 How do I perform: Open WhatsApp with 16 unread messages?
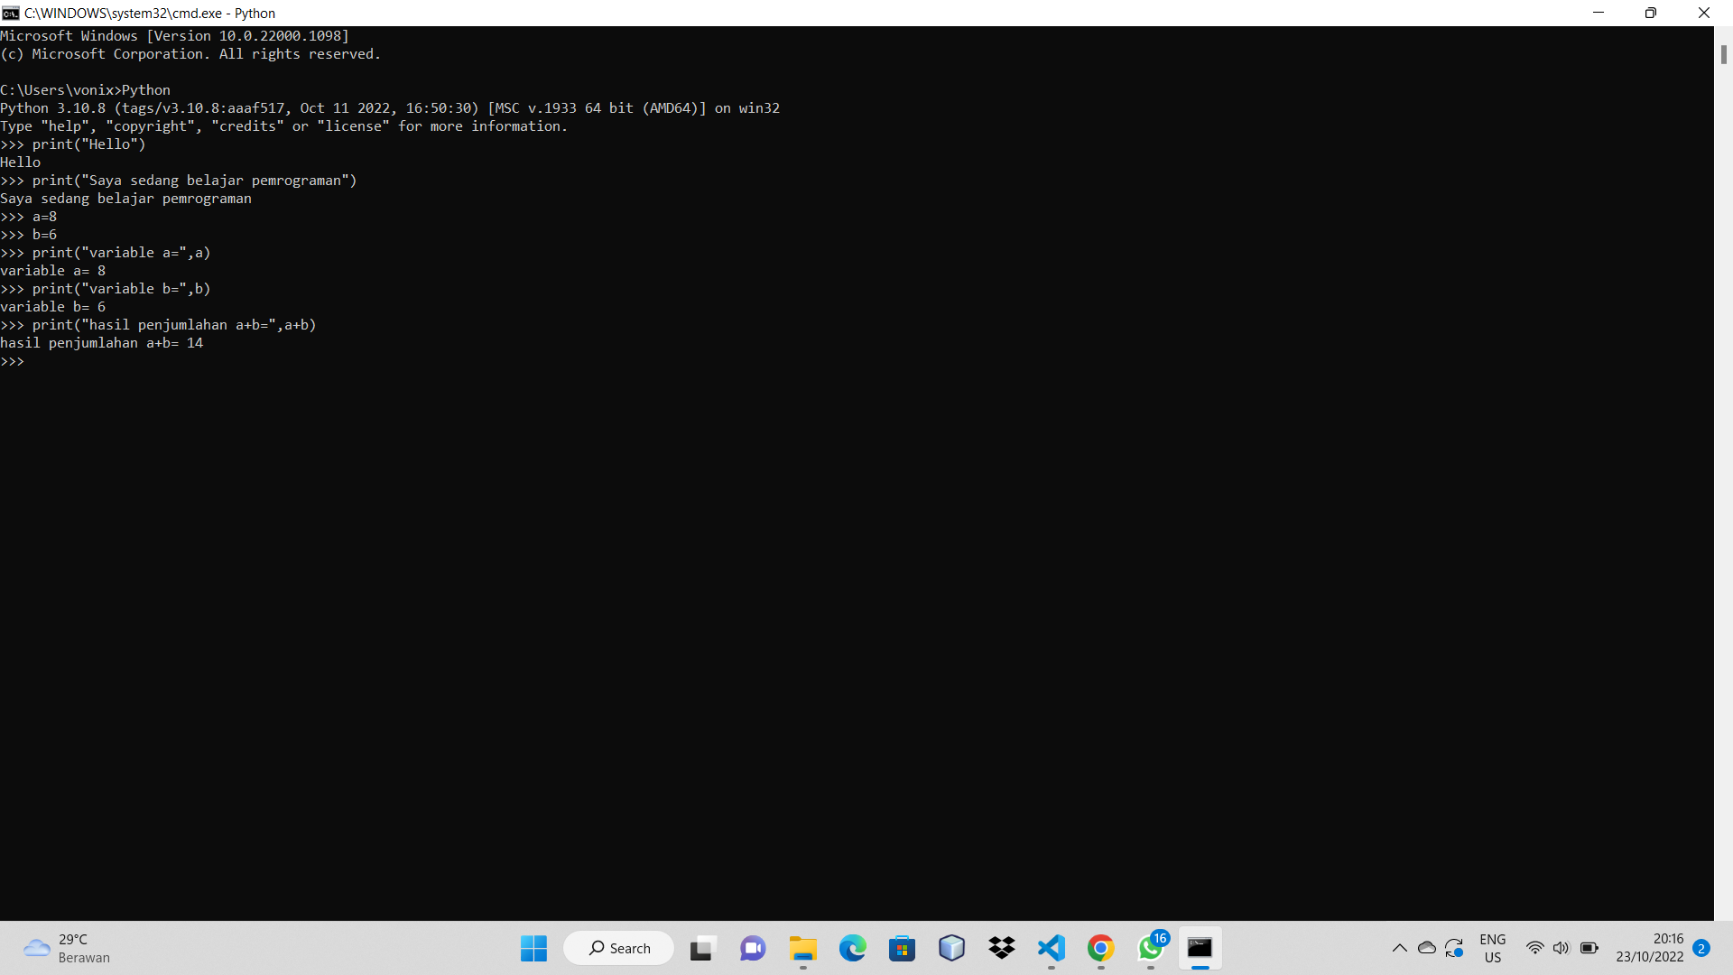click(1151, 948)
